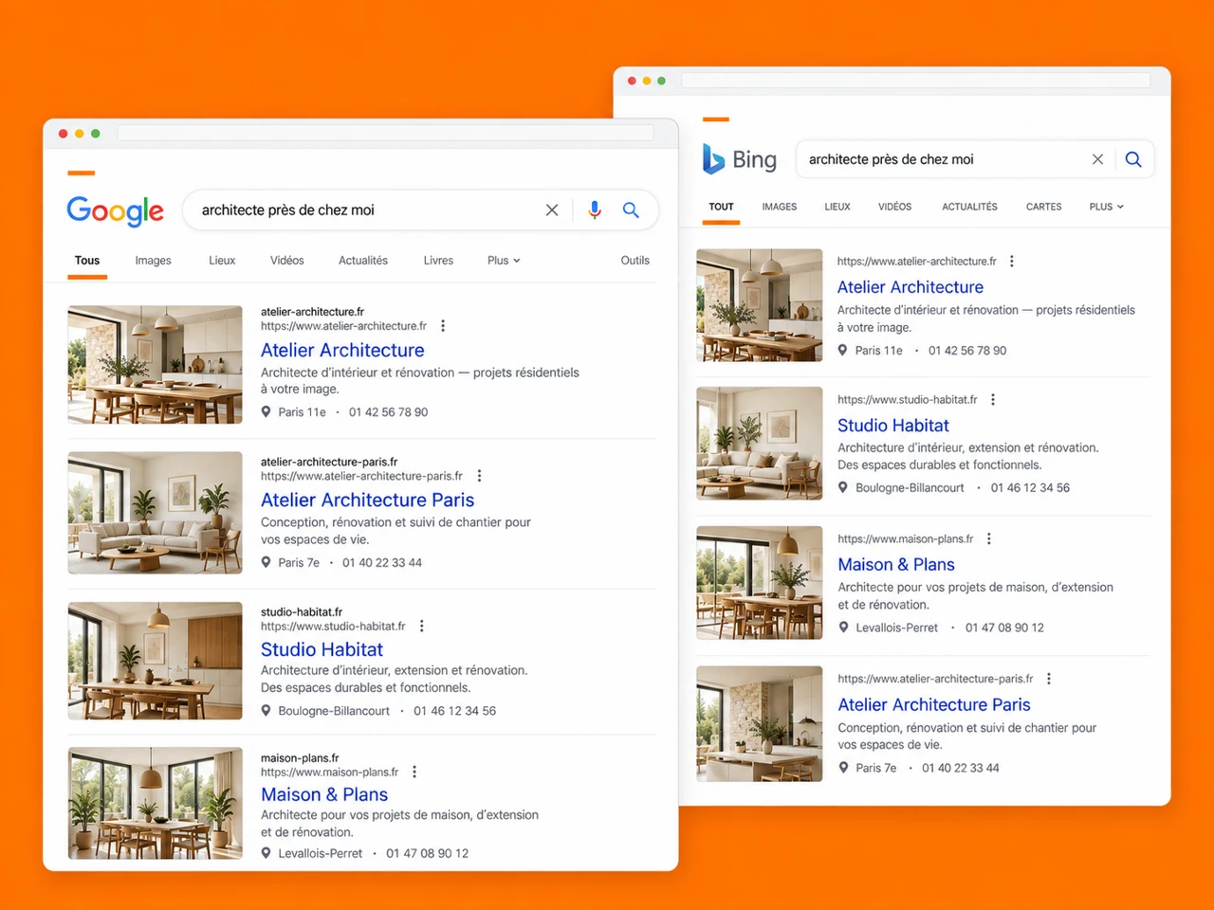Click location pin next to Paris 11e in Bing
This screenshot has width=1214, height=910.
(843, 350)
